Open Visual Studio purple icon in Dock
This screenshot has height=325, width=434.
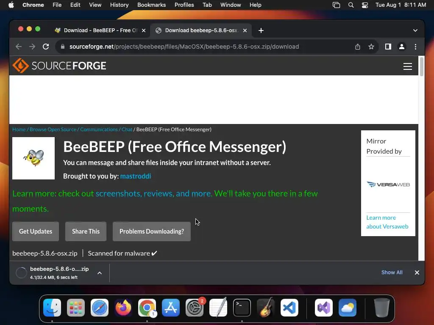coord(323,308)
